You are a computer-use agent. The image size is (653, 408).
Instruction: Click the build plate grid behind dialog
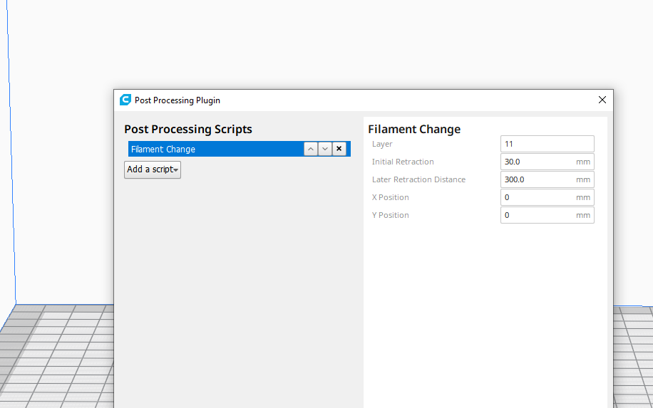tap(57, 356)
